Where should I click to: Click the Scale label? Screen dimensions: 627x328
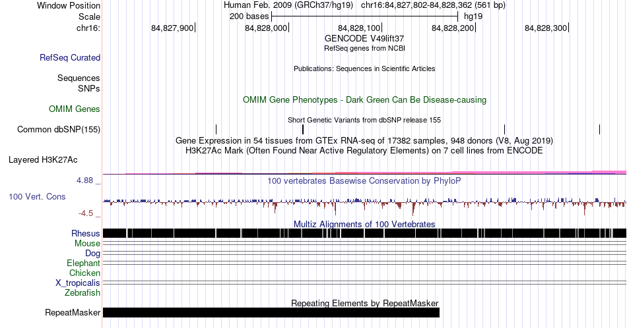(89, 16)
